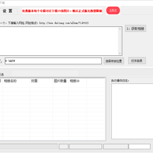This screenshot has height=153, width=153.
Task: Click the URL format hint text with duitang.com
Action: tap(44, 23)
